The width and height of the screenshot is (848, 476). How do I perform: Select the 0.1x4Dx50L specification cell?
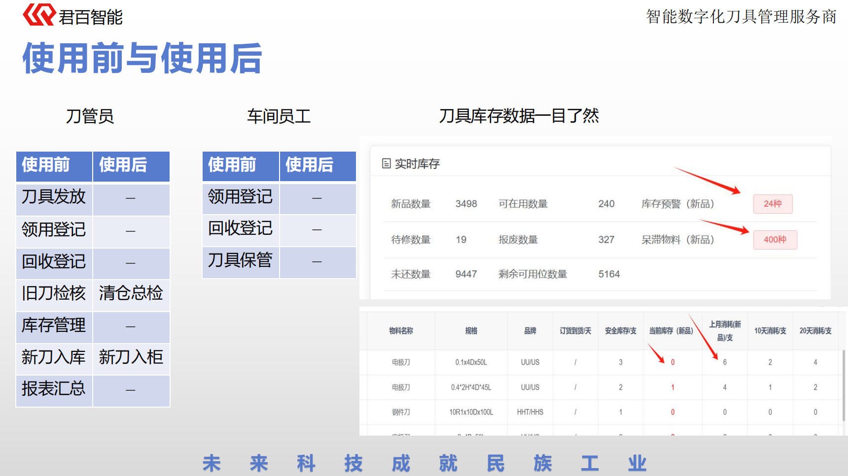coord(471,362)
